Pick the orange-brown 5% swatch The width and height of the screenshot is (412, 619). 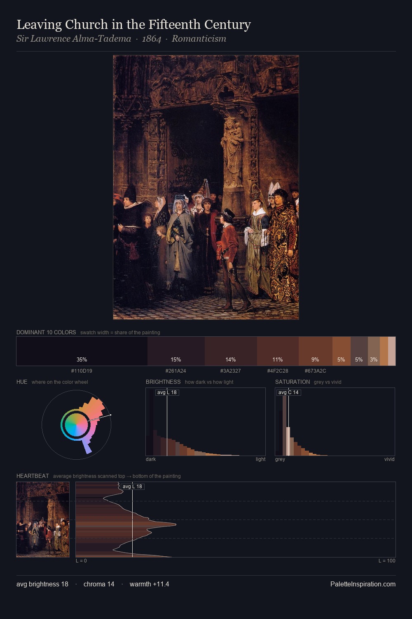341,351
